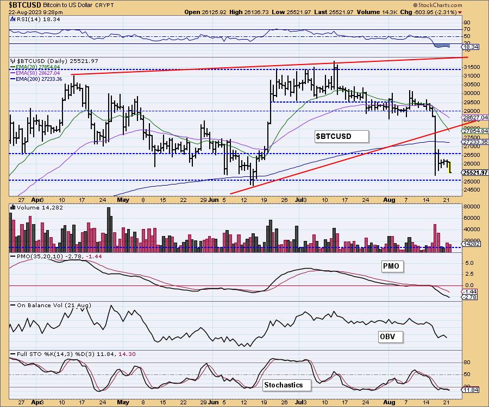The height and width of the screenshot is (407, 489).
Task: Click the CRYPT exchange label
Action: [x=105, y=5]
